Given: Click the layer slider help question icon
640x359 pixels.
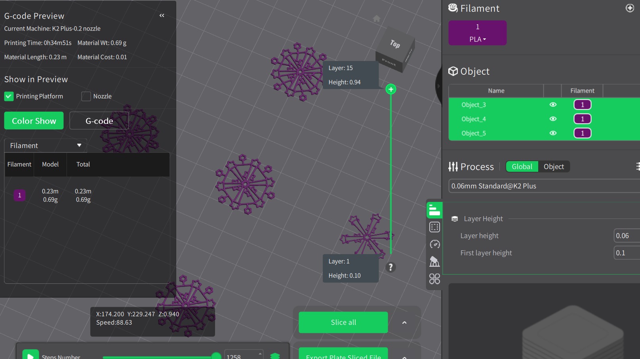Looking at the screenshot, I should pyautogui.click(x=390, y=267).
